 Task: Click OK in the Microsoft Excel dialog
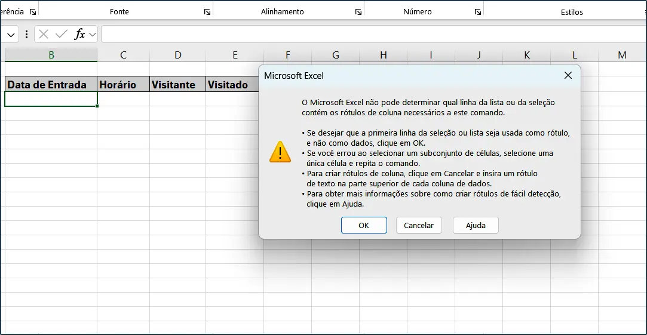point(364,225)
